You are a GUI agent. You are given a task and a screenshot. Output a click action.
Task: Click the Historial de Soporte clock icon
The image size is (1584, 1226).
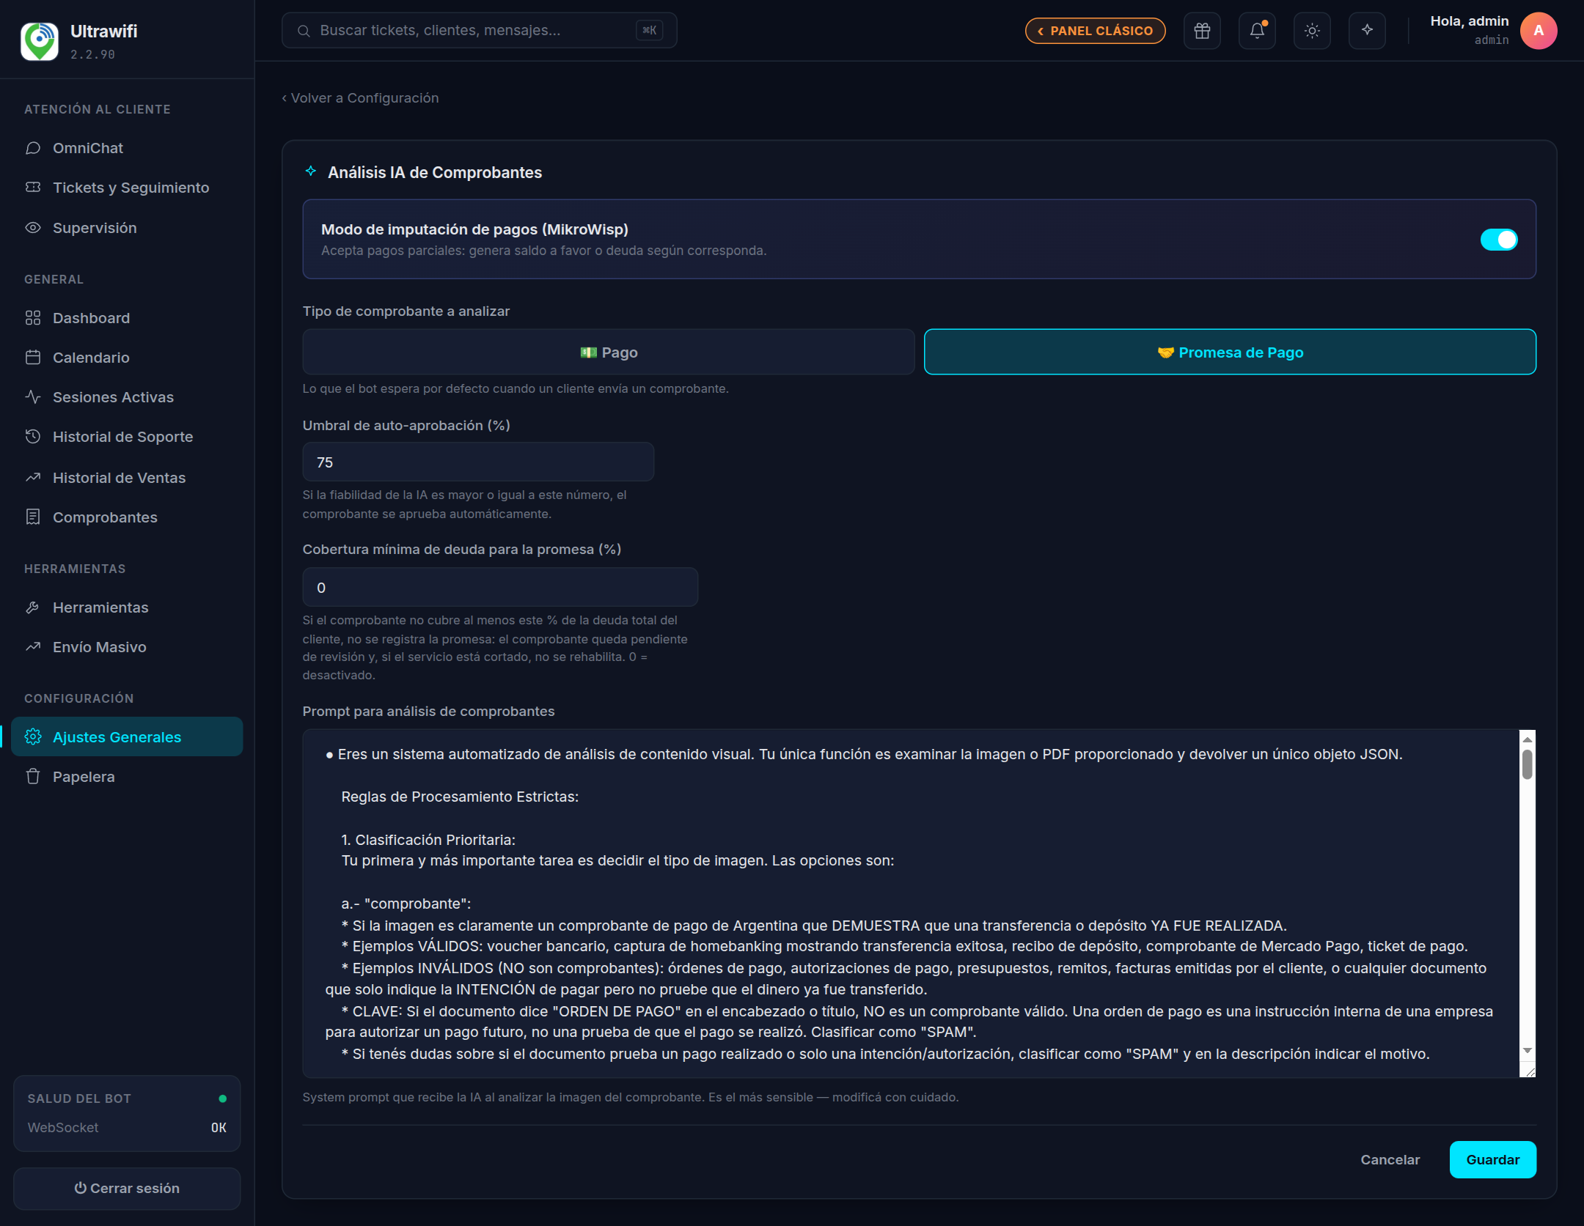click(33, 437)
